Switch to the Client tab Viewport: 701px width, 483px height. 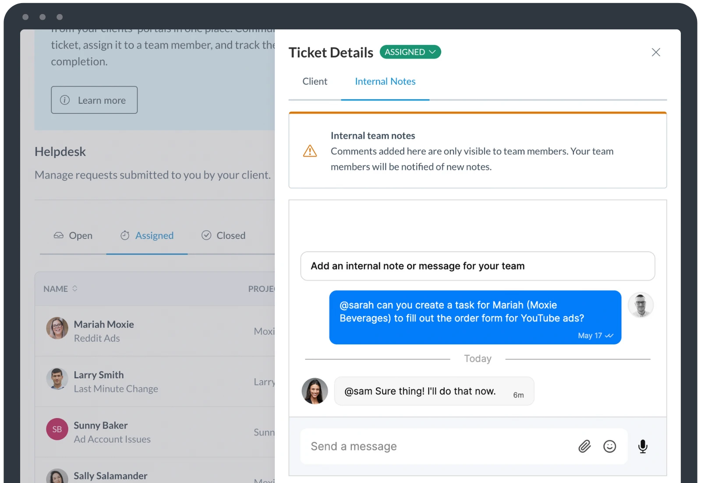click(x=314, y=81)
